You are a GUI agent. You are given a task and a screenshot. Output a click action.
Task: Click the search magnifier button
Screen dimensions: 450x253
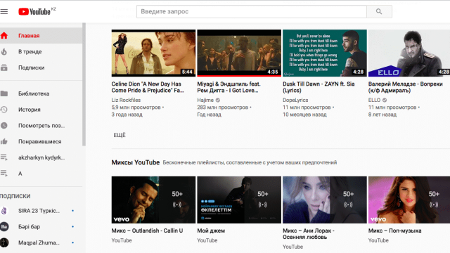[x=379, y=11]
